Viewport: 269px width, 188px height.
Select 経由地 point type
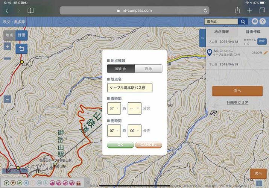point(120,68)
